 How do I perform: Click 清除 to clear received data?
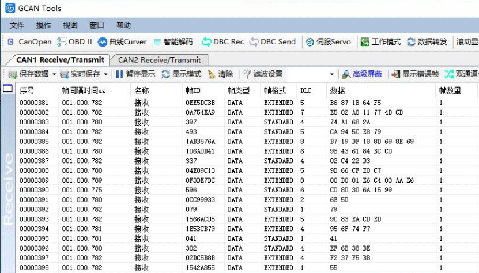point(220,74)
